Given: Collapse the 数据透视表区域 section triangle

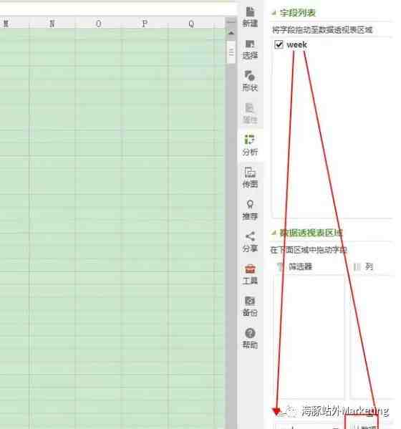Looking at the screenshot, I should pos(274,233).
